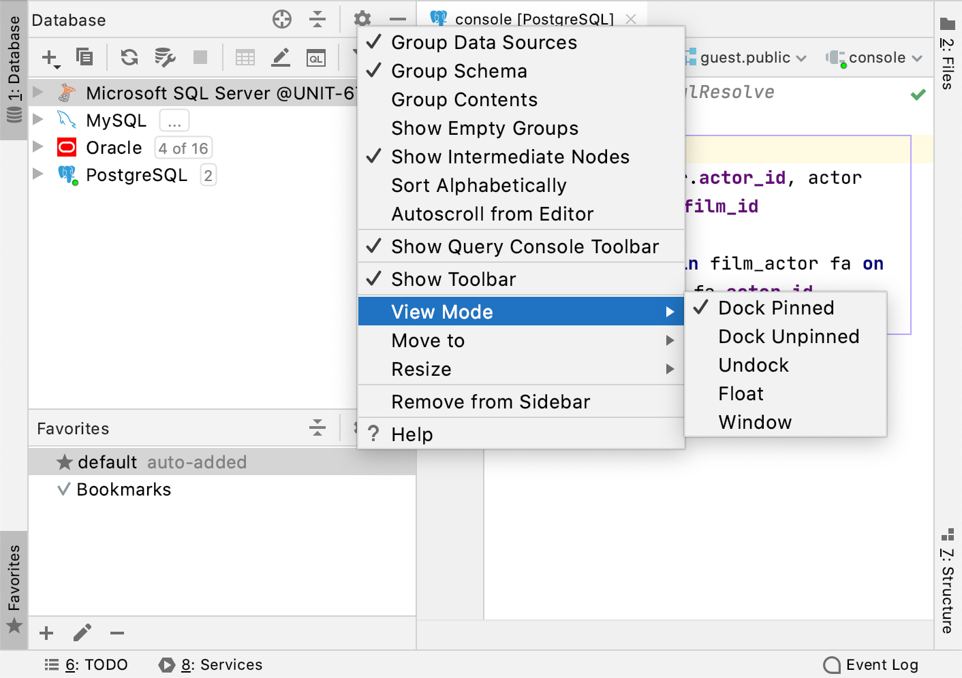This screenshot has height=678, width=962.
Task: Select Undock view mode
Action: point(786,365)
